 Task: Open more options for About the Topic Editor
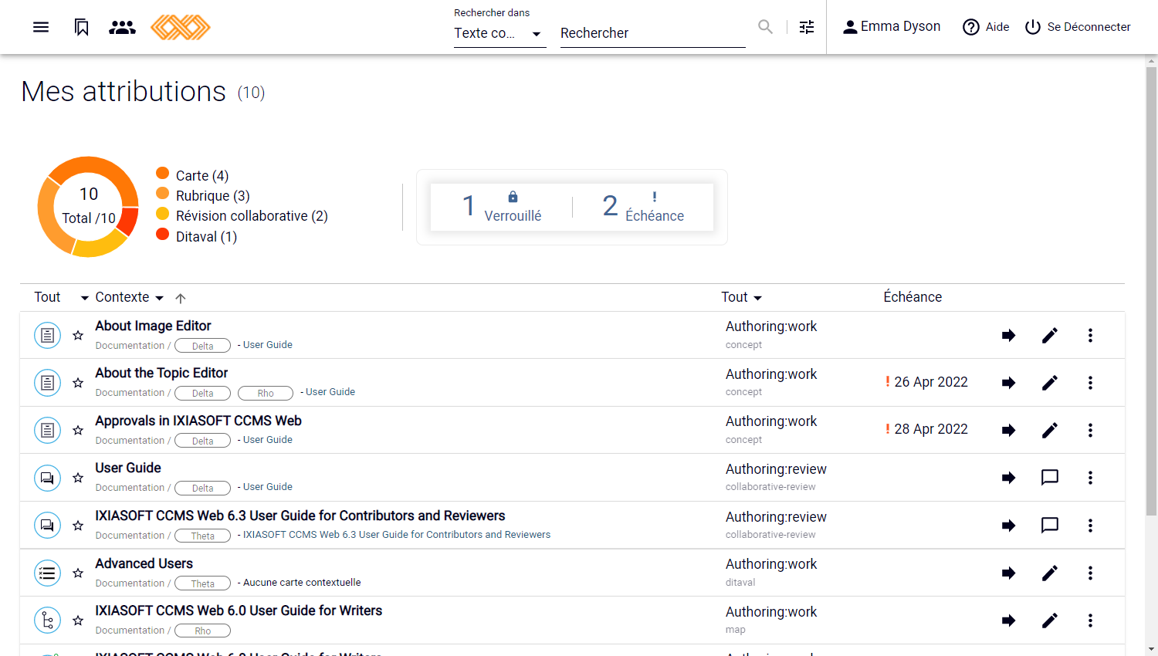click(x=1090, y=383)
